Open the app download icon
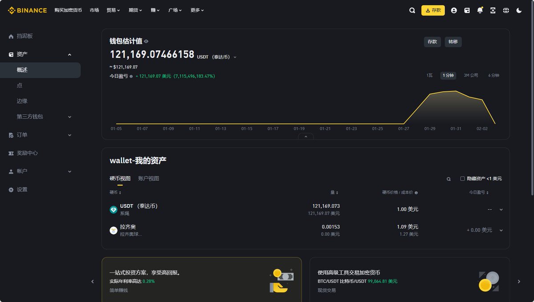The image size is (534, 302). (493, 10)
